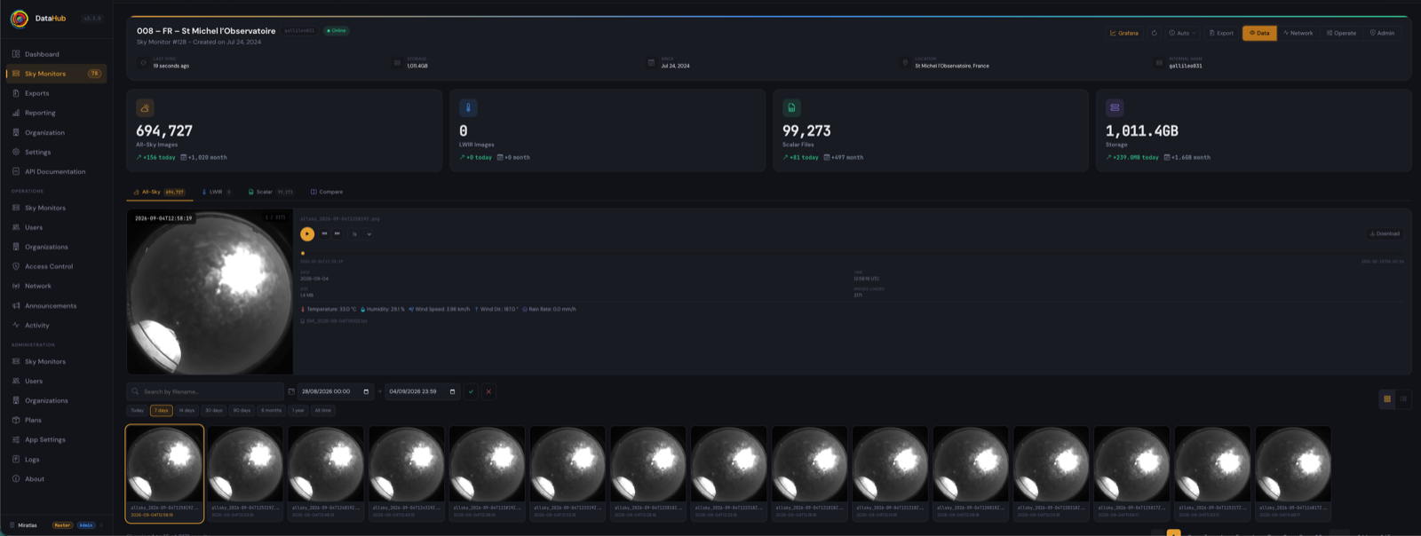The height and width of the screenshot is (536, 1421).
Task: Open Organizations under Operations section
Action: pyautogui.click(x=56, y=247)
